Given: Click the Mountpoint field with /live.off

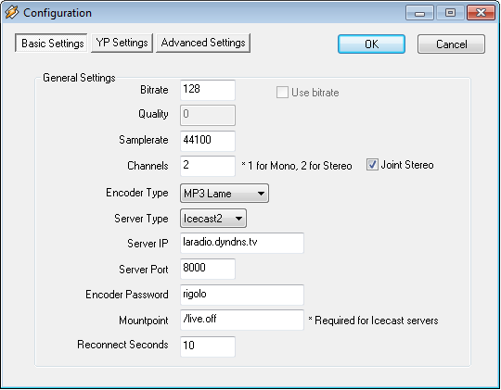Looking at the screenshot, I should coord(242,320).
